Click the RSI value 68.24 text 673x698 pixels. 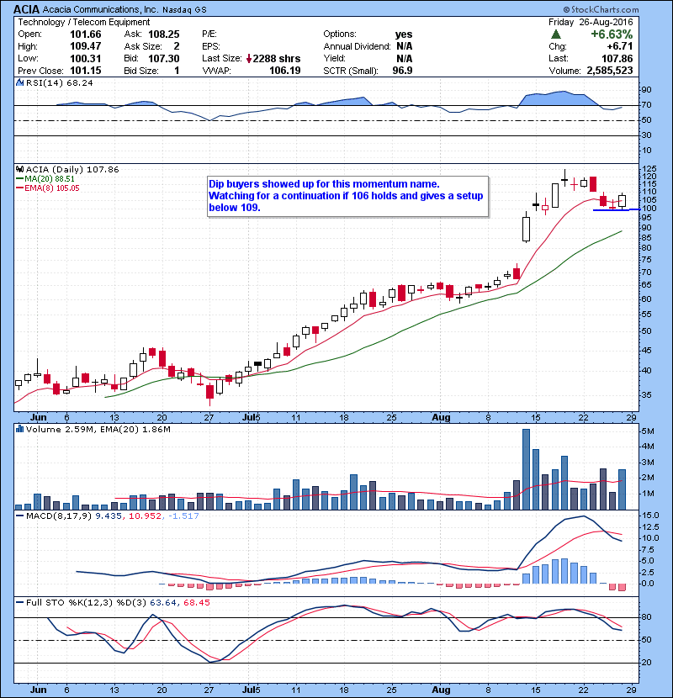coord(80,82)
